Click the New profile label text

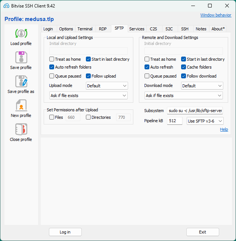21,115
